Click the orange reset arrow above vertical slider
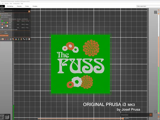 coord(158,10)
